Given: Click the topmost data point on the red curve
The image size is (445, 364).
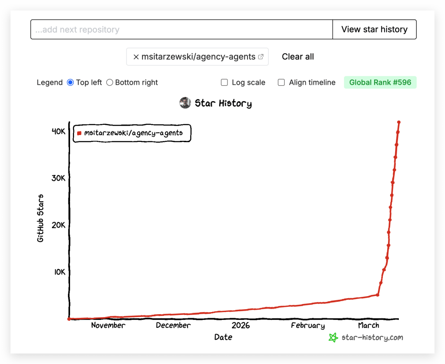Looking at the screenshot, I should 399,122.
